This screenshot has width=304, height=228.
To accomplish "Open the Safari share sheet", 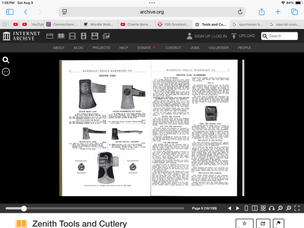I will (x=262, y=12).
